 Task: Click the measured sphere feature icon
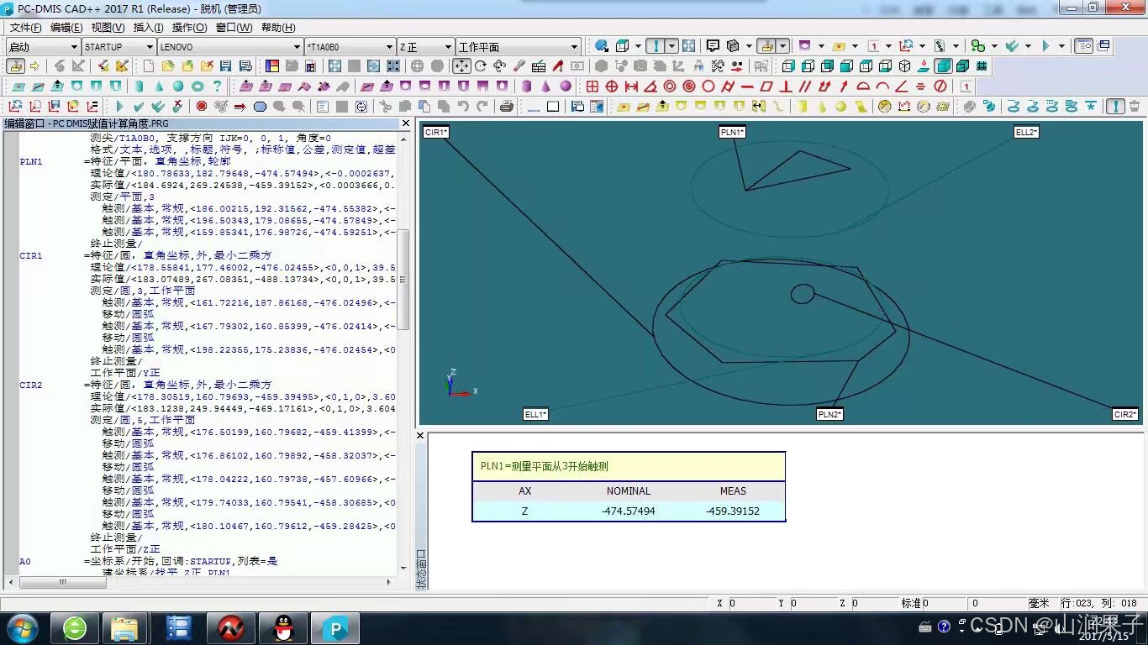[178, 86]
